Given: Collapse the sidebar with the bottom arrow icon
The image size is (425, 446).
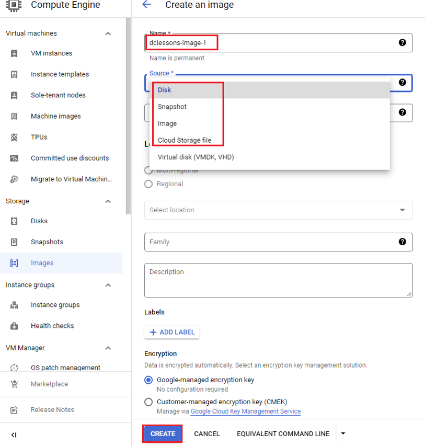Looking at the screenshot, I should 14,435.
